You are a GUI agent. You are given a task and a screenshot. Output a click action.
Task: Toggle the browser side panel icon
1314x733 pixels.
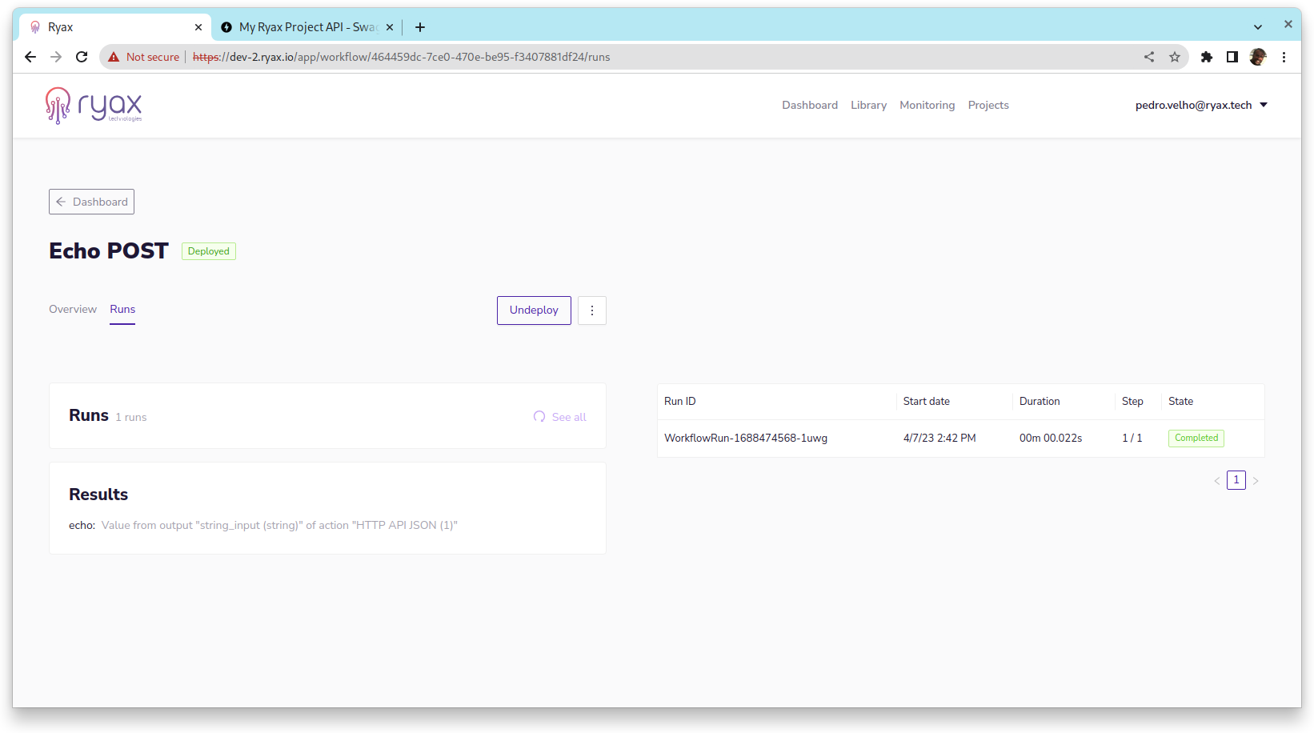click(x=1232, y=57)
